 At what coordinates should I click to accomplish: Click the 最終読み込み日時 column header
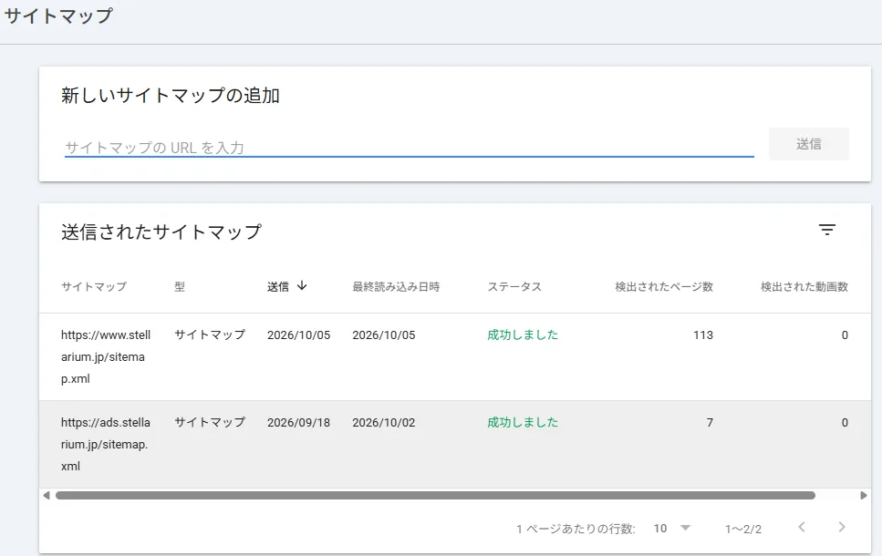pos(396,287)
